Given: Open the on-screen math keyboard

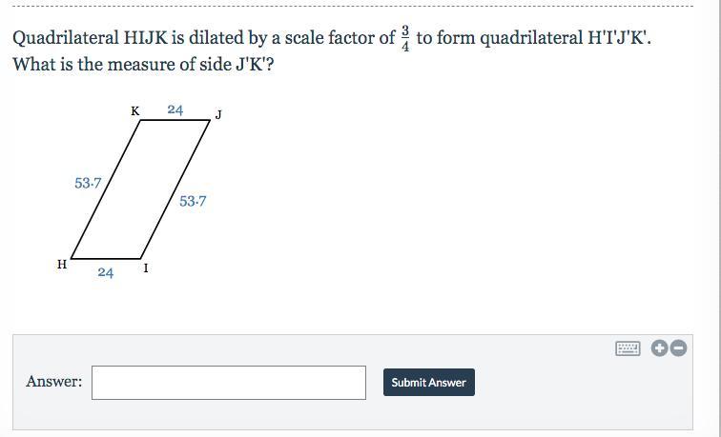Looking at the screenshot, I should click(x=628, y=348).
